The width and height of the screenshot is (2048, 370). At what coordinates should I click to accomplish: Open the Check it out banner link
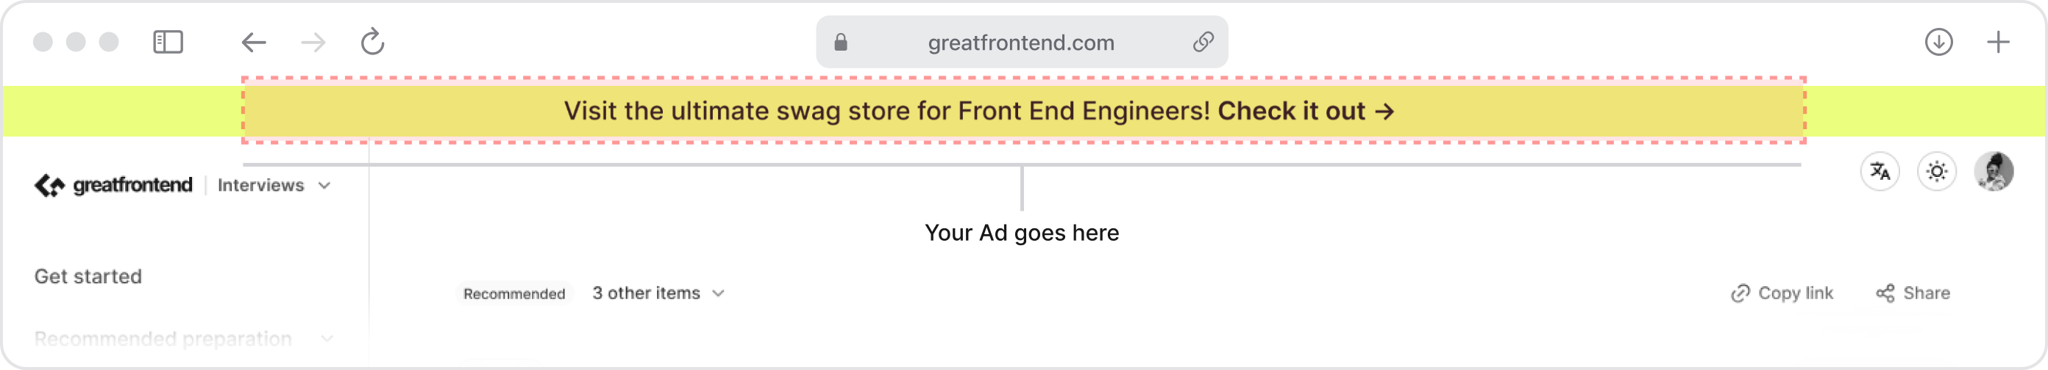click(x=1306, y=111)
